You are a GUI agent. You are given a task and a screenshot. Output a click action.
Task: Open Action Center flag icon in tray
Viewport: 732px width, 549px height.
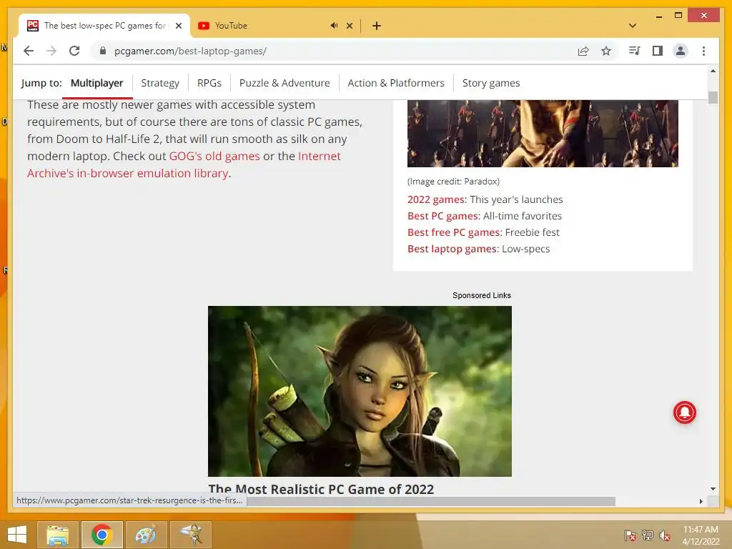tap(630, 535)
